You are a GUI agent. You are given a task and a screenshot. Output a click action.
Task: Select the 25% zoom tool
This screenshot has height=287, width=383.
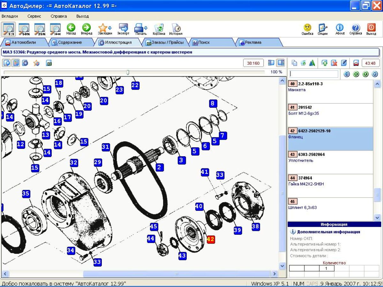pyautogui.click(x=40, y=29)
